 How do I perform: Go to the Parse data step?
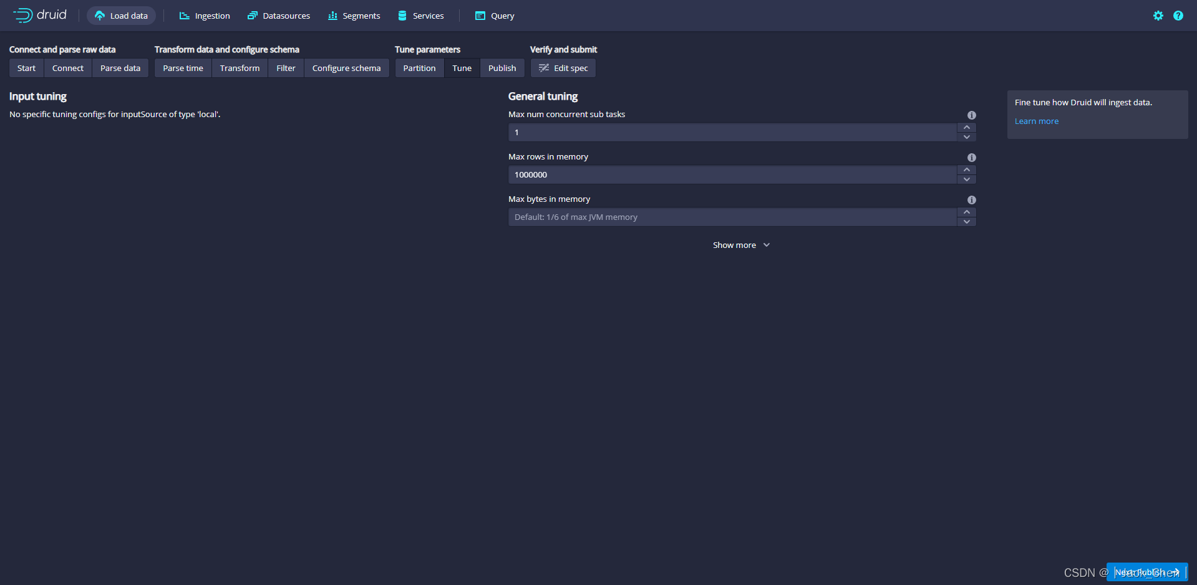(120, 68)
